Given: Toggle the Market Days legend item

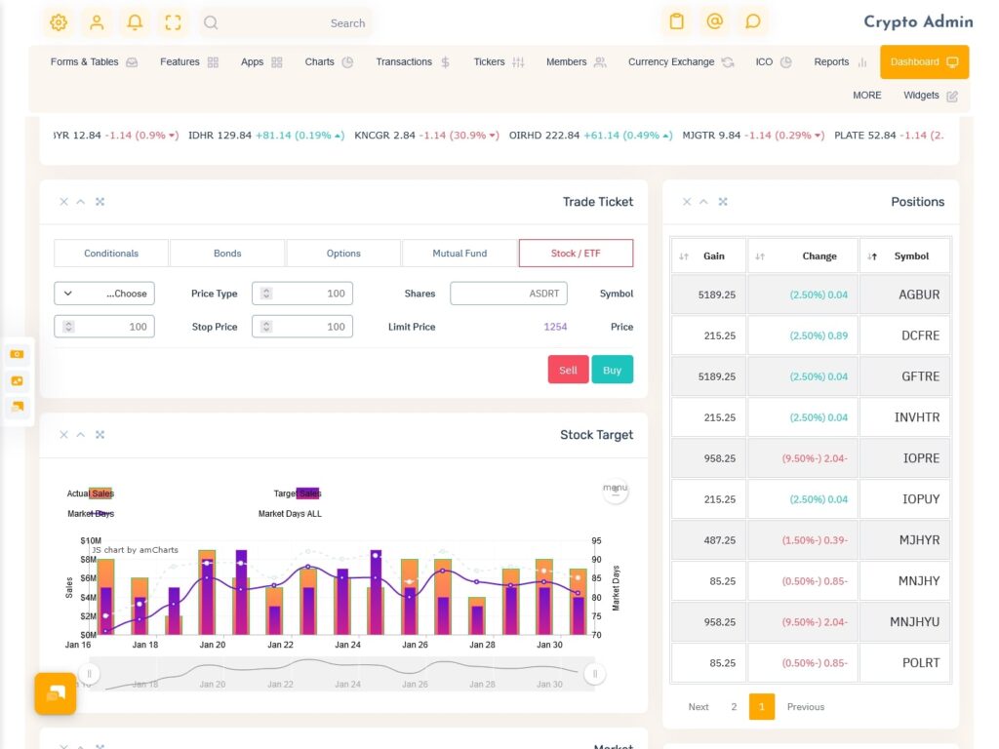Looking at the screenshot, I should 91,514.
